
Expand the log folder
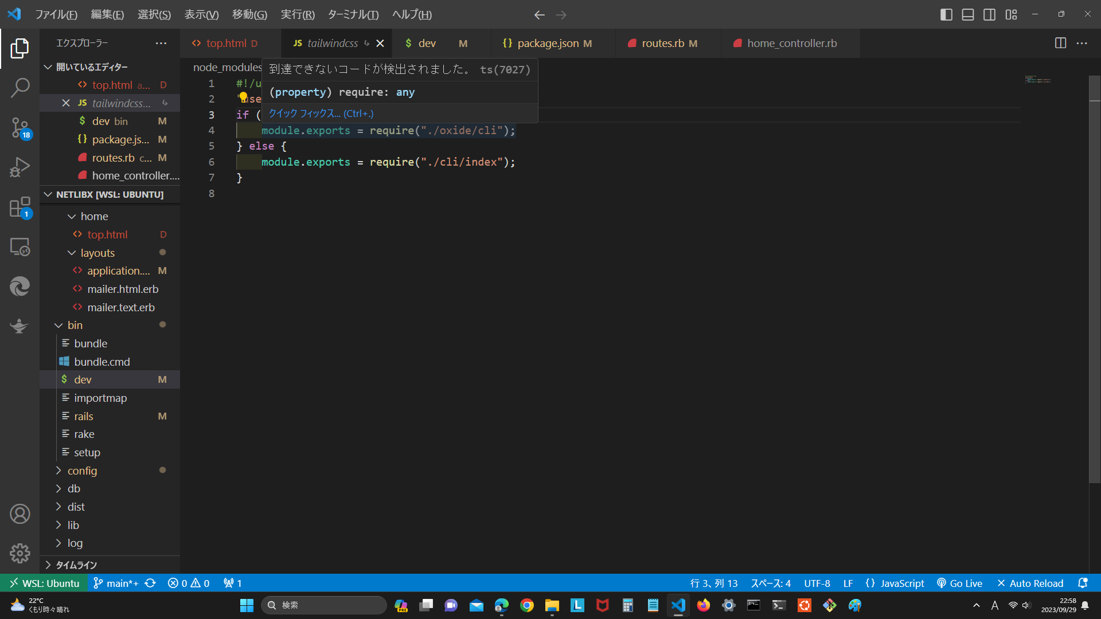(x=58, y=543)
